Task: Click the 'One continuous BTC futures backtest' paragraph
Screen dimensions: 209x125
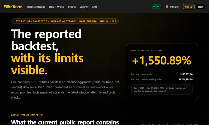Action: [65, 90]
